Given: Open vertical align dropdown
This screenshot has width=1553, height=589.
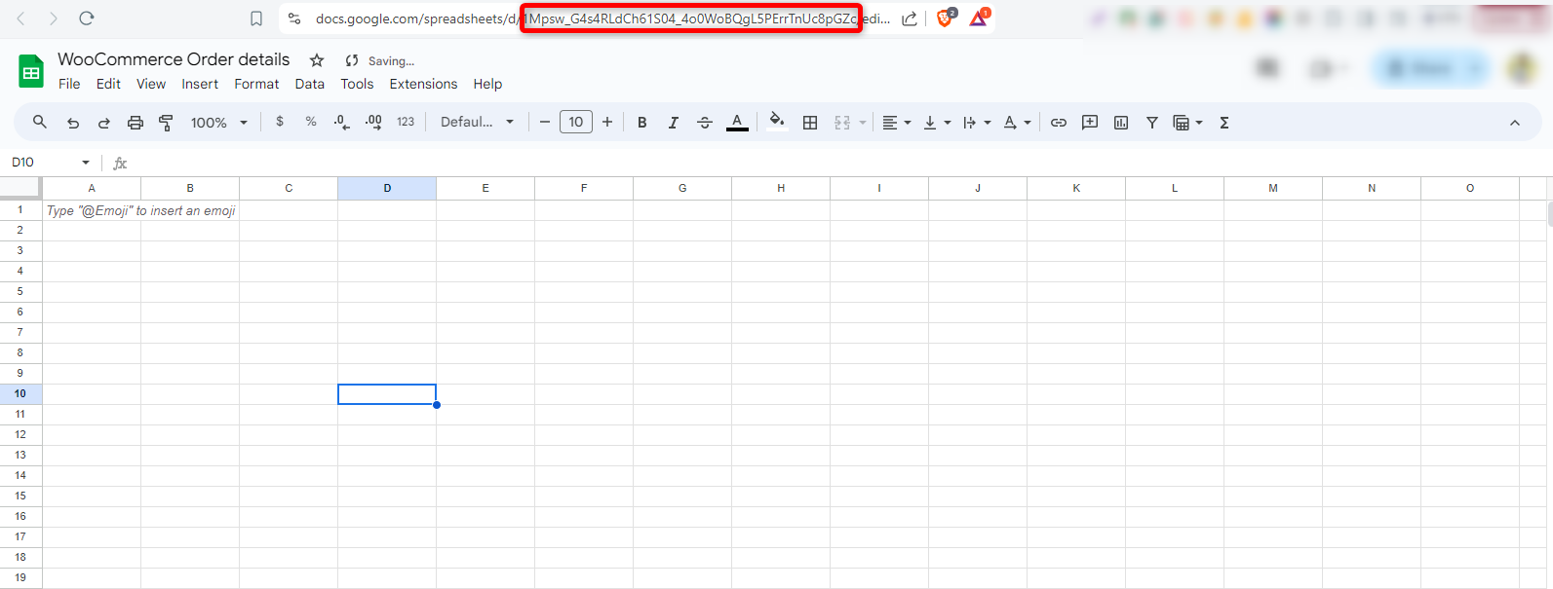Looking at the screenshot, I should point(937,122).
